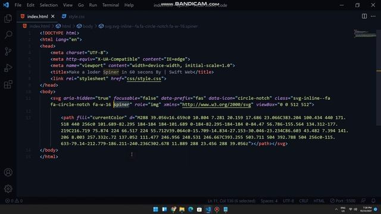Image resolution: width=381 pixels, height=214 pixels.
Task: Click the DOCTYPE declaration on line 1
Action: [x=60, y=33]
